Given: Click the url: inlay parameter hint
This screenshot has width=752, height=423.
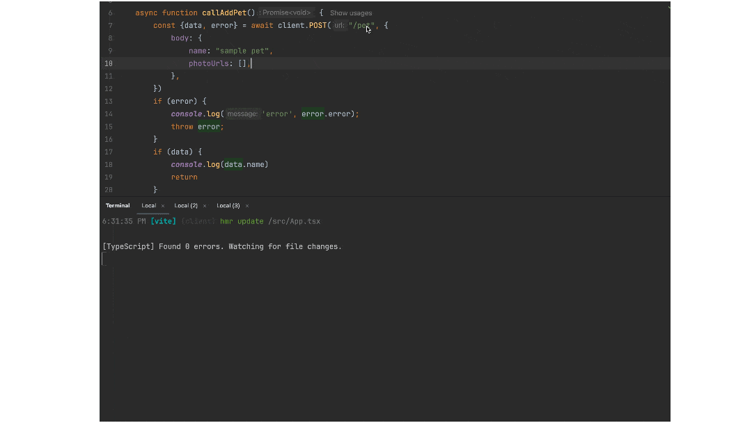Looking at the screenshot, I should tap(339, 25).
